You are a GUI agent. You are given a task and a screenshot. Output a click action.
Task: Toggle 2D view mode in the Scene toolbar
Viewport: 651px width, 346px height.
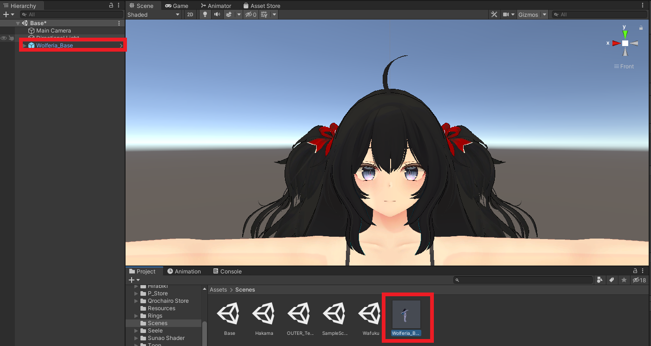pyautogui.click(x=190, y=14)
